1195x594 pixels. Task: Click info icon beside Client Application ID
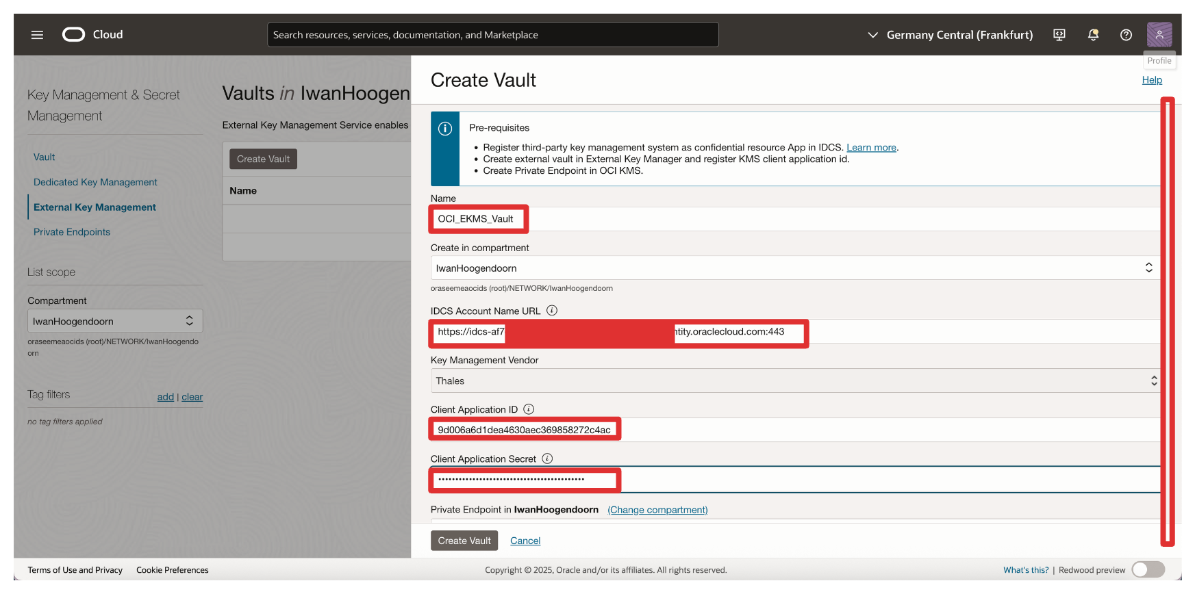click(529, 409)
